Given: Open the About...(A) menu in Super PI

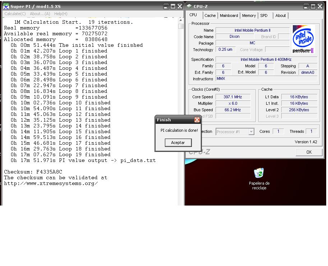Looking at the screenshot, I should 40,14.
